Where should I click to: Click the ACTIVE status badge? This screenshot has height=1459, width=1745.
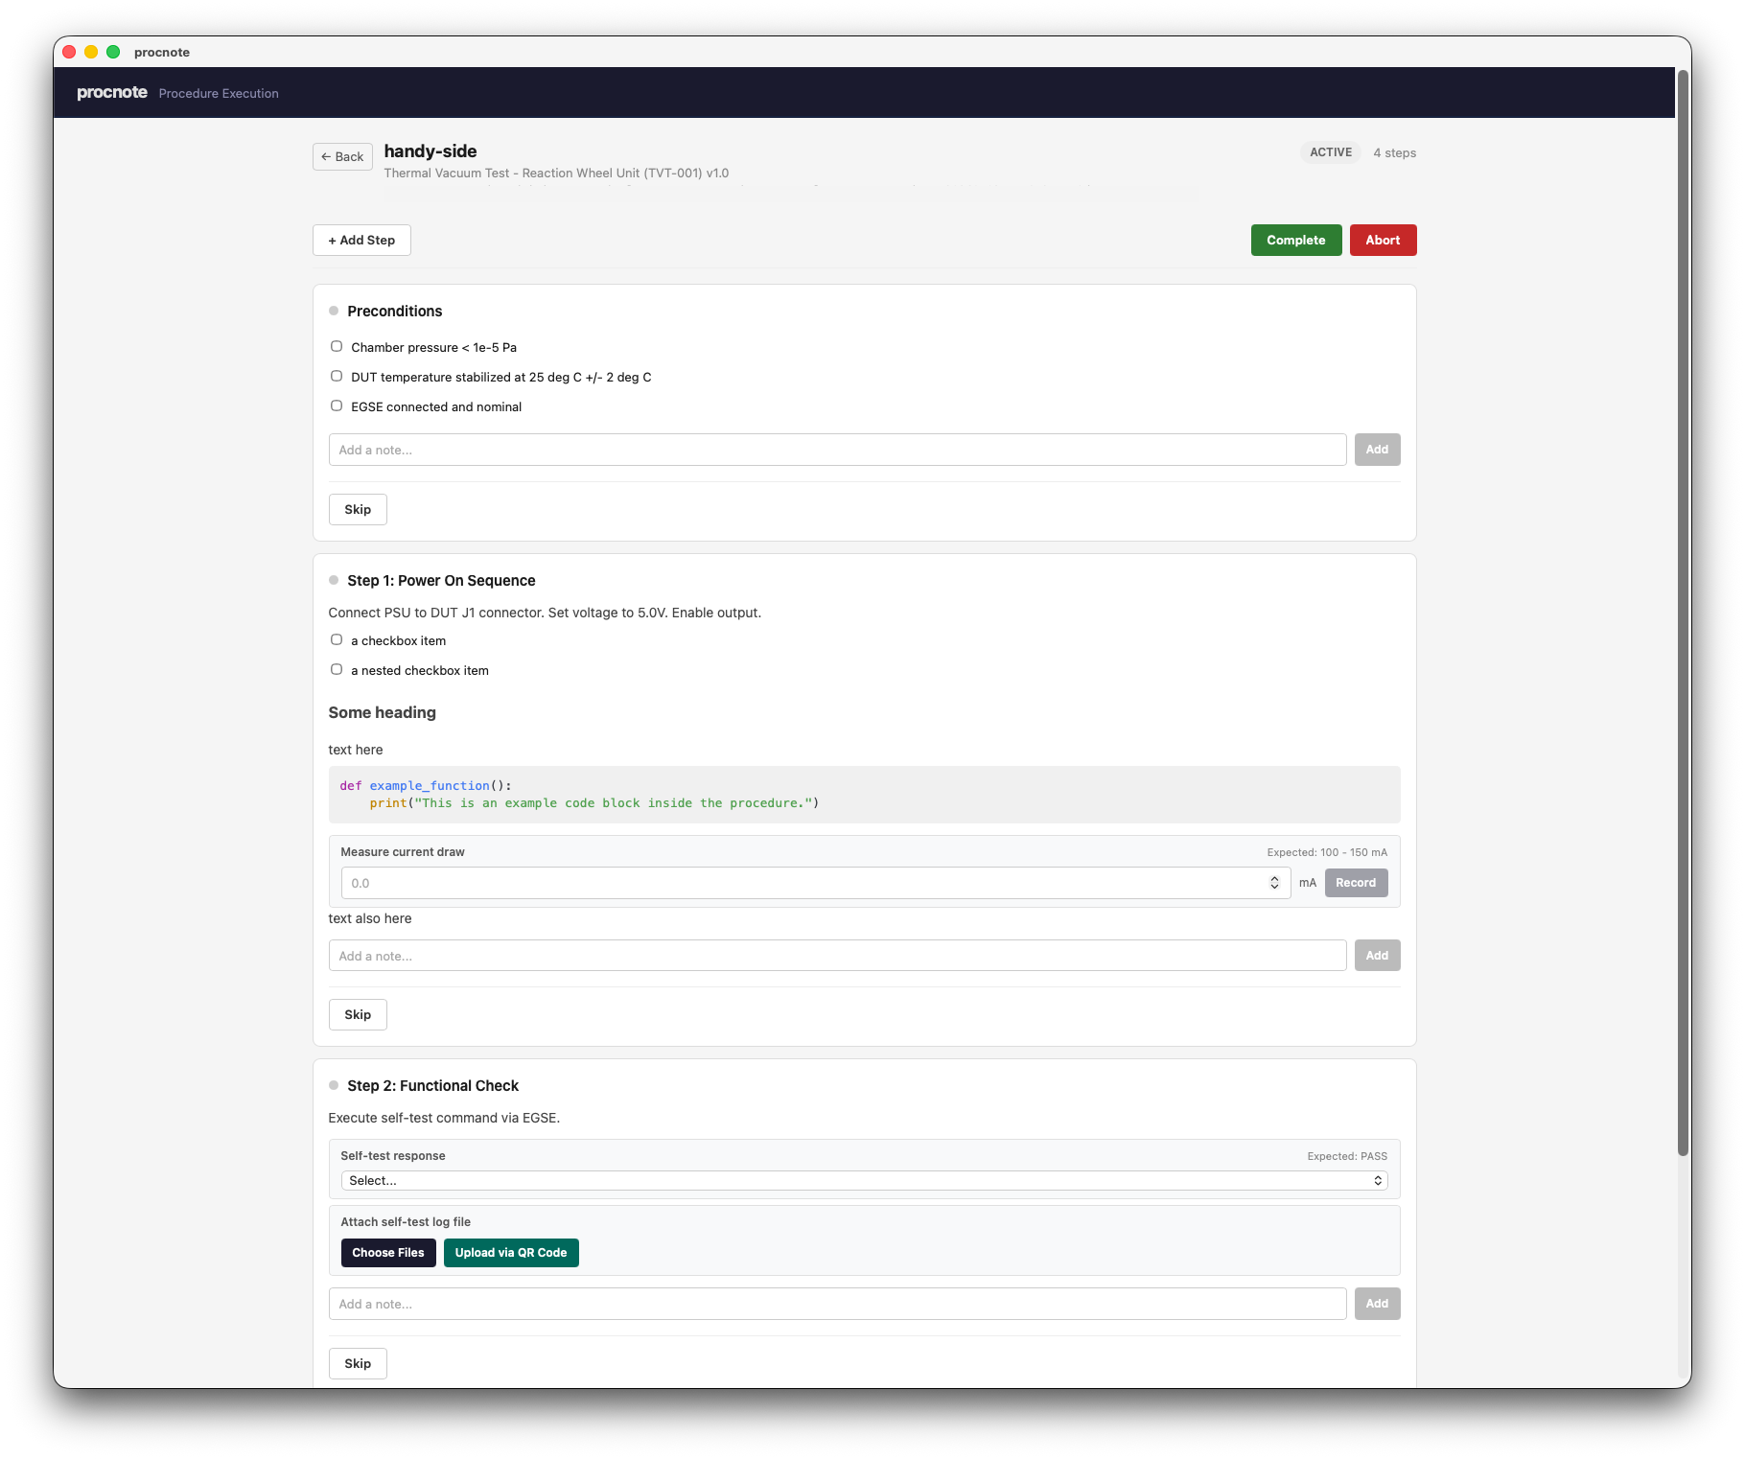click(1331, 152)
